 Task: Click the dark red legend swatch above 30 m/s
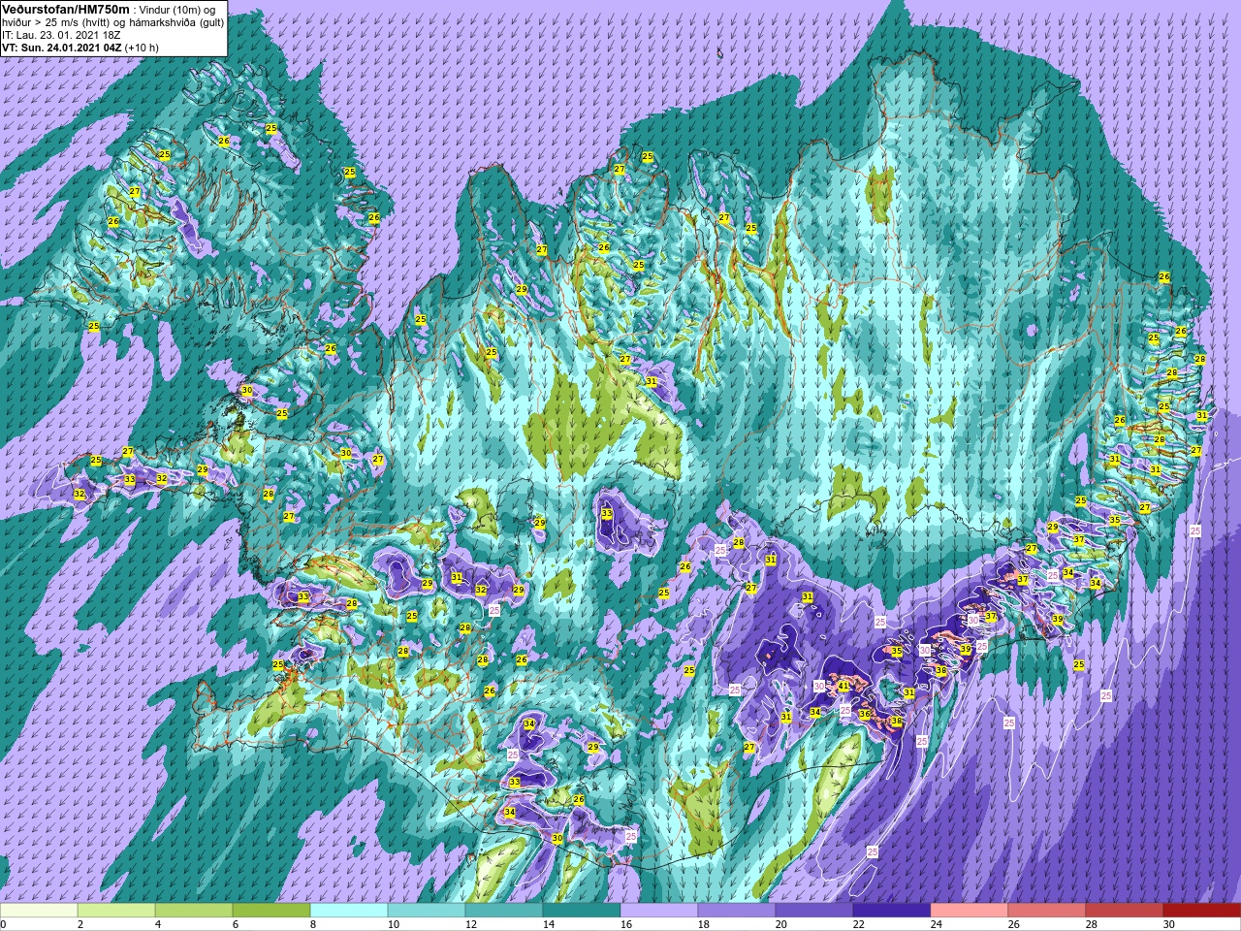pyautogui.click(x=1202, y=911)
